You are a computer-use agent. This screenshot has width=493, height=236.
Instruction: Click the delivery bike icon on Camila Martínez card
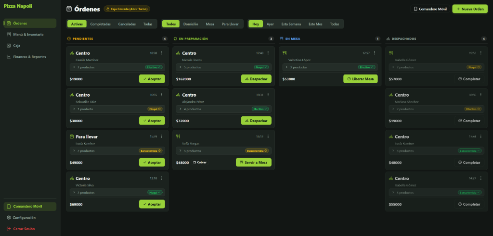pyautogui.click(x=72, y=53)
